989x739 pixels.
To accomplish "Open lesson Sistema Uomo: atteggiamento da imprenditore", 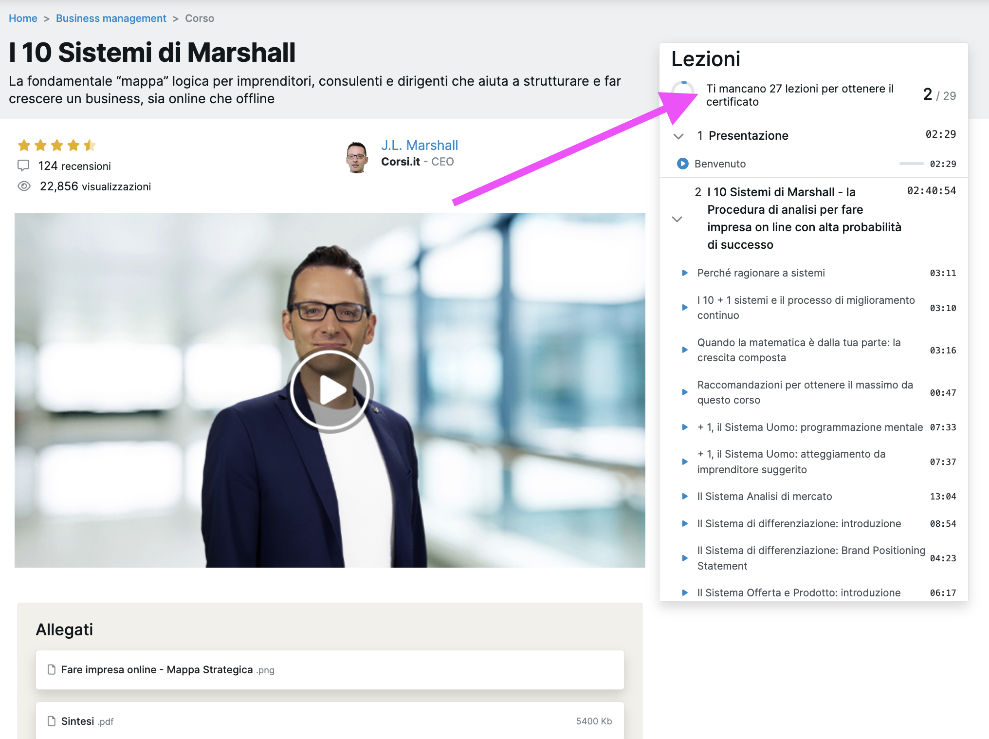I will (x=791, y=462).
